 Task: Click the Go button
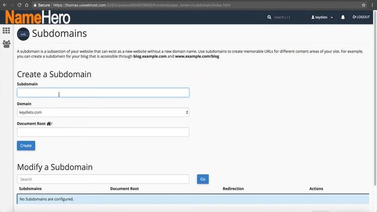pyautogui.click(x=203, y=179)
